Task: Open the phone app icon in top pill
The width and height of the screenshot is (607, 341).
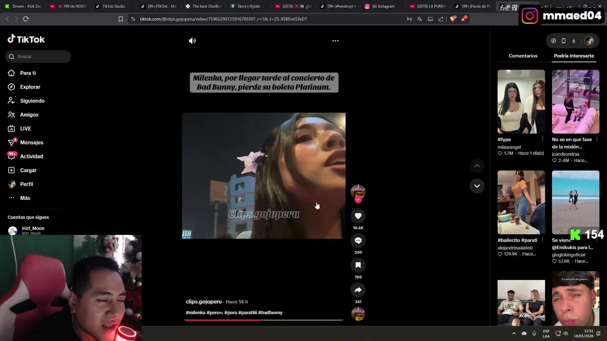Action: point(563,41)
